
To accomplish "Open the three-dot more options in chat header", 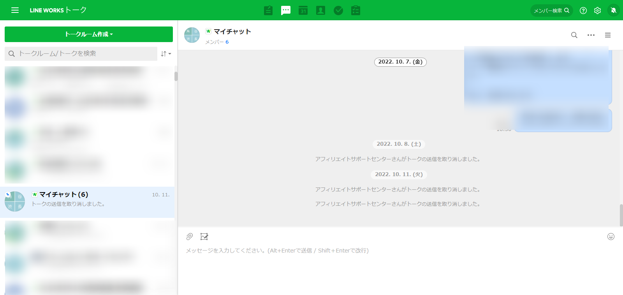I will click(x=591, y=35).
